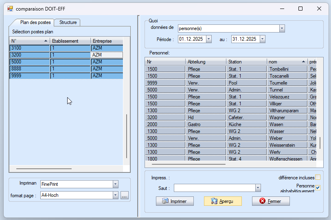Expand the données de dropdown
331x220 pixels.
tap(282, 28)
